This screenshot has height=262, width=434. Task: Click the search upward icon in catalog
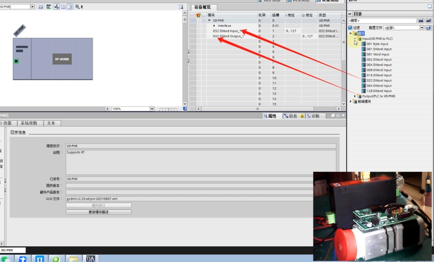pyautogui.click(x=429, y=21)
